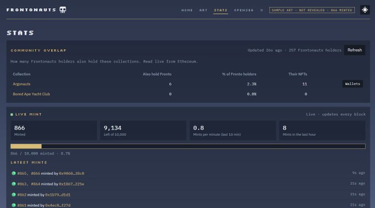Click the '8' Mints in last hour card
The width and height of the screenshot is (375, 208).
click(322, 130)
